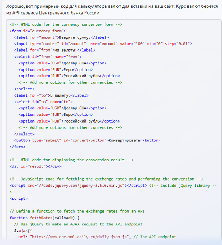This screenshot has height=245, width=222.
Task: Click the currency converter form HTML comment
Action: [x=66, y=24]
